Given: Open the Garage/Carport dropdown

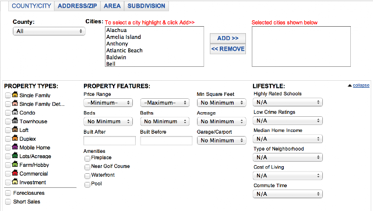Looking at the screenshot, I should 221,141.
